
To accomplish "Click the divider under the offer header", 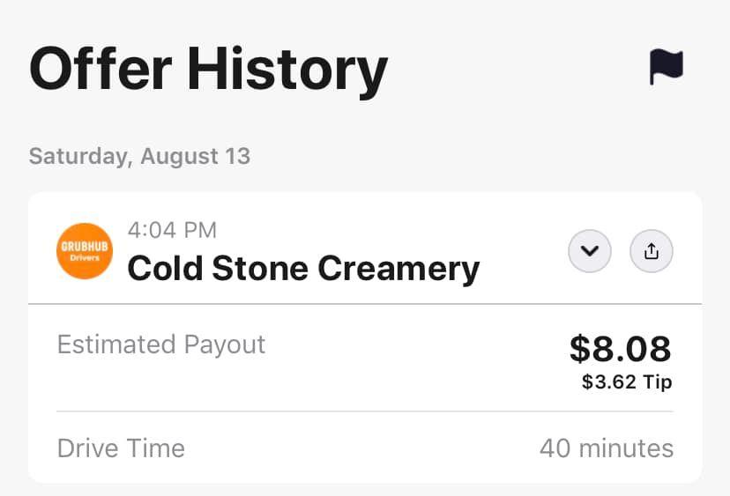I will point(365,304).
